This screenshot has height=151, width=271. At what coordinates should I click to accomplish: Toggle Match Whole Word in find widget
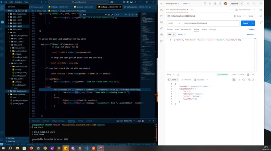point(109,15)
